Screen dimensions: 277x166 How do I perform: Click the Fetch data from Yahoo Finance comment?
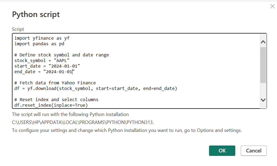click(x=55, y=83)
